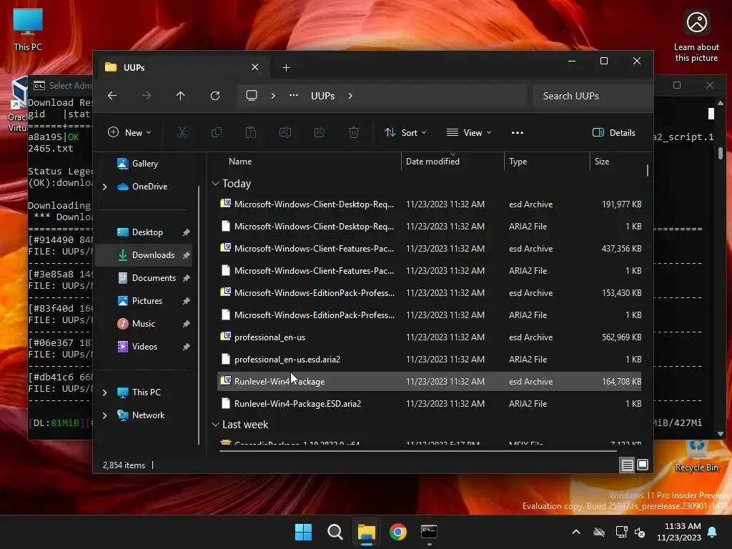Open the See more ellipsis in toolbar
Viewport: 732px width, 549px height.
pyautogui.click(x=518, y=132)
